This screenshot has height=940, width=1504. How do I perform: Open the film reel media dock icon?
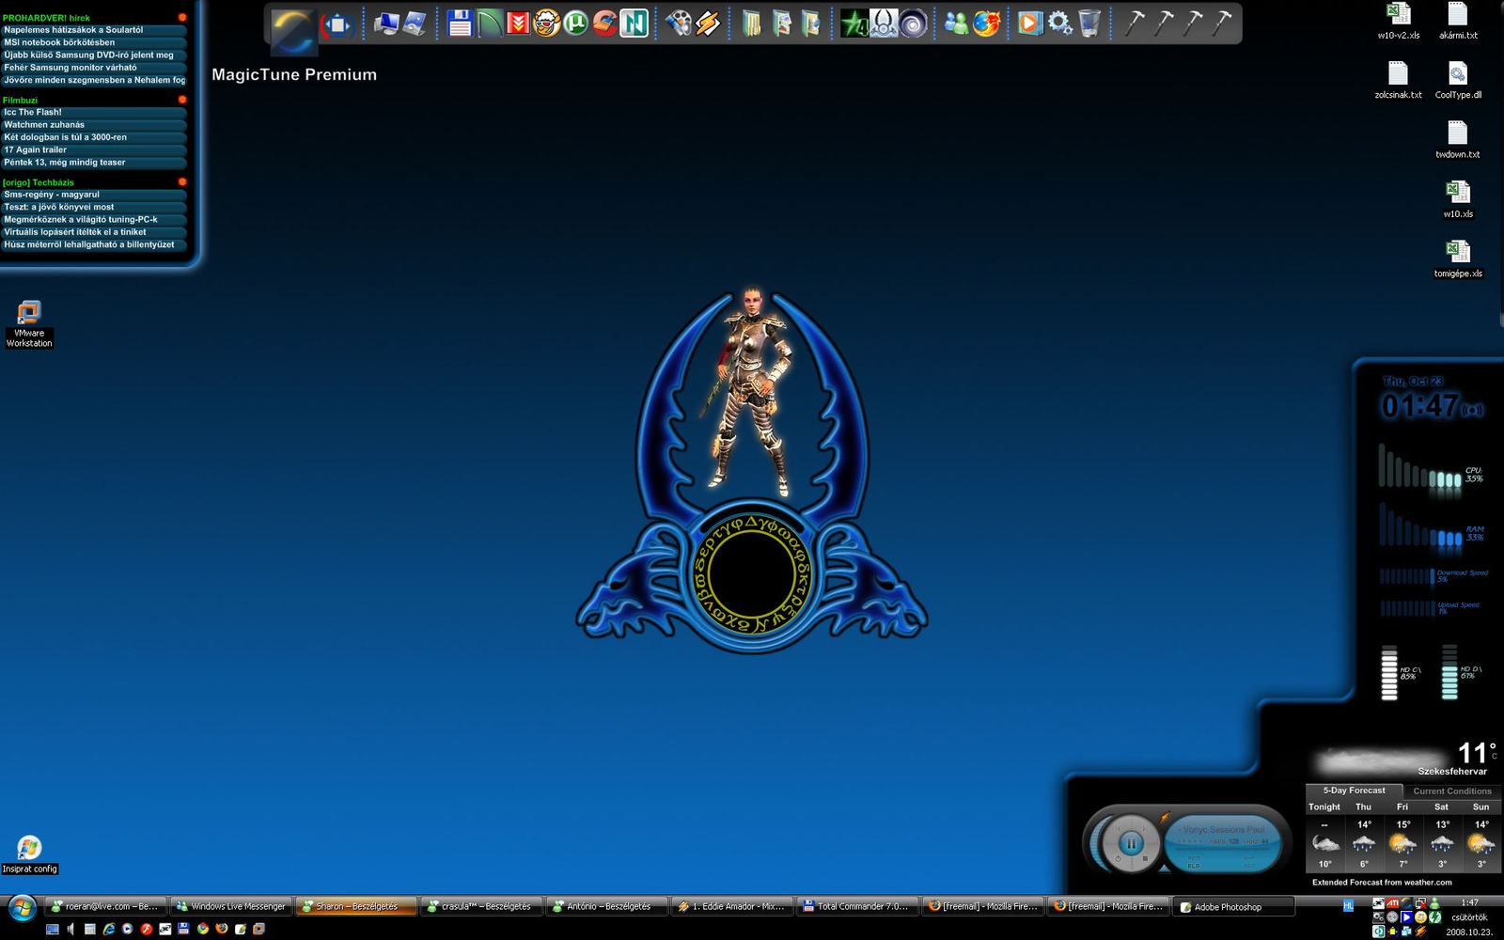pos(679,23)
